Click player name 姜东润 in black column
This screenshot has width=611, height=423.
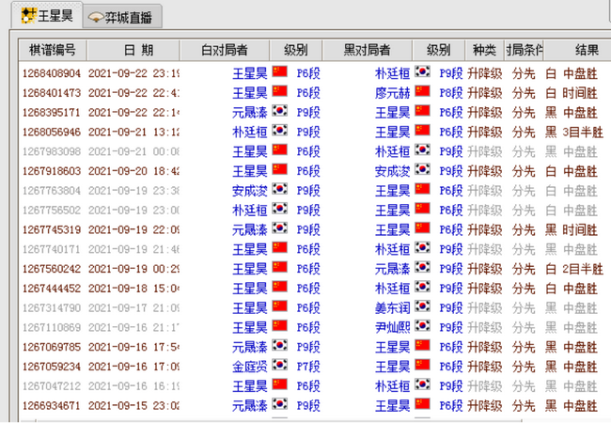pyautogui.click(x=392, y=308)
